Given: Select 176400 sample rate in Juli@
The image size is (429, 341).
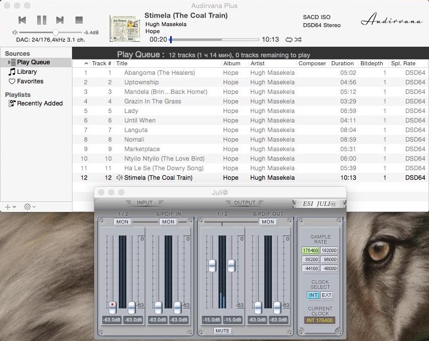Looking at the screenshot, I should tap(311, 251).
